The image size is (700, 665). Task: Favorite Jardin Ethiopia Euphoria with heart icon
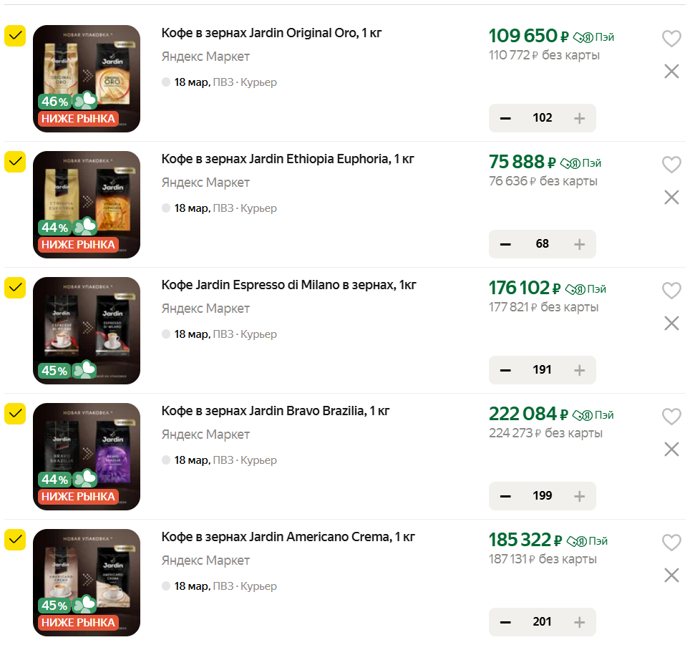coord(671,165)
